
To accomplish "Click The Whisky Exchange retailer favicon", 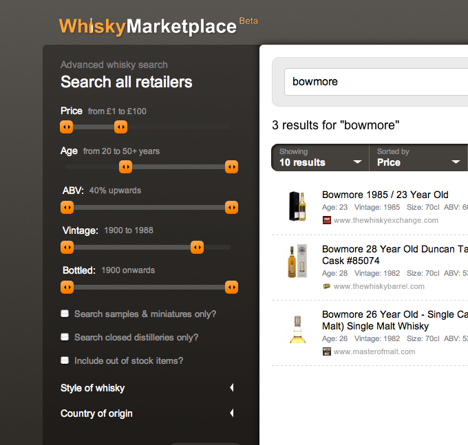I will pos(327,220).
